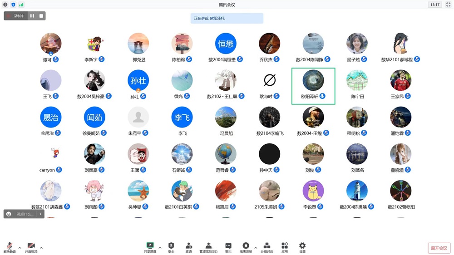The image size is (454, 255).
Task: Click the 说点什么 chat input box
Action: pos(25,214)
